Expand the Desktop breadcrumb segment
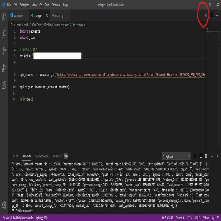 [x=49, y=25]
